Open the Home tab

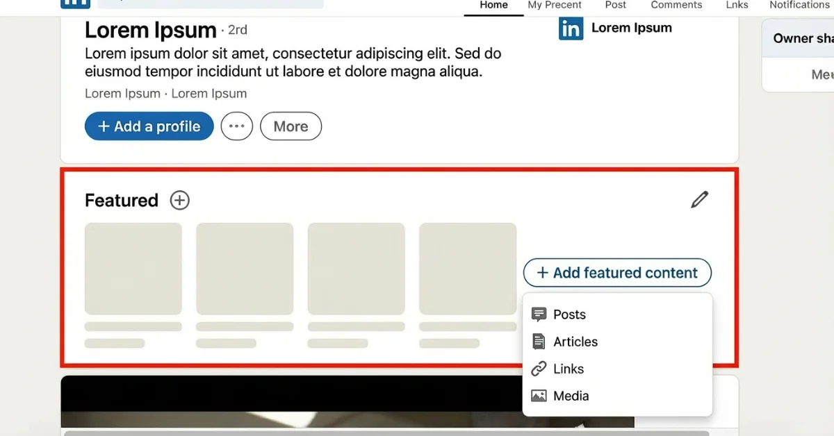[x=493, y=6]
